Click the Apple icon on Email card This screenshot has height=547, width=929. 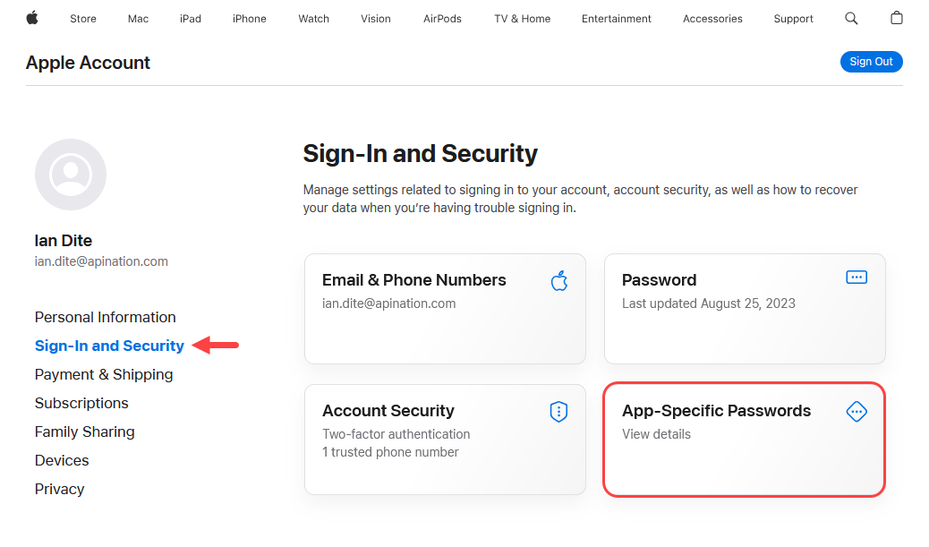(x=559, y=280)
